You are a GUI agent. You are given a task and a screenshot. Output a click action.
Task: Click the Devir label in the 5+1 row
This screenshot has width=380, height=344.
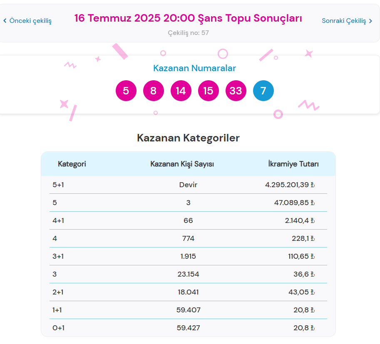[x=188, y=185]
